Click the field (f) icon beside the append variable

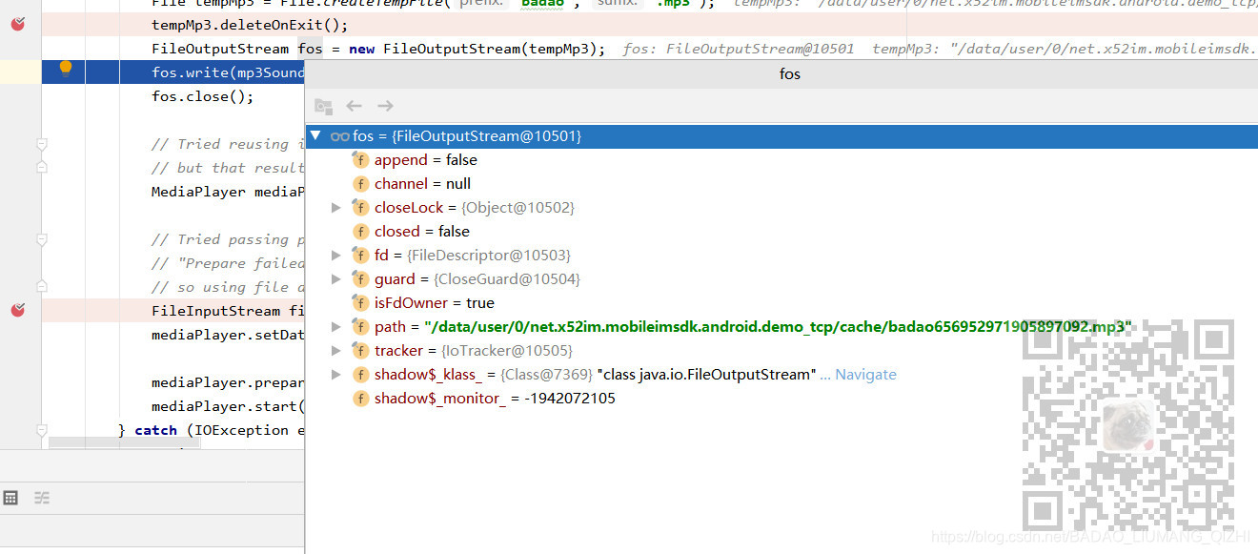[x=360, y=160]
